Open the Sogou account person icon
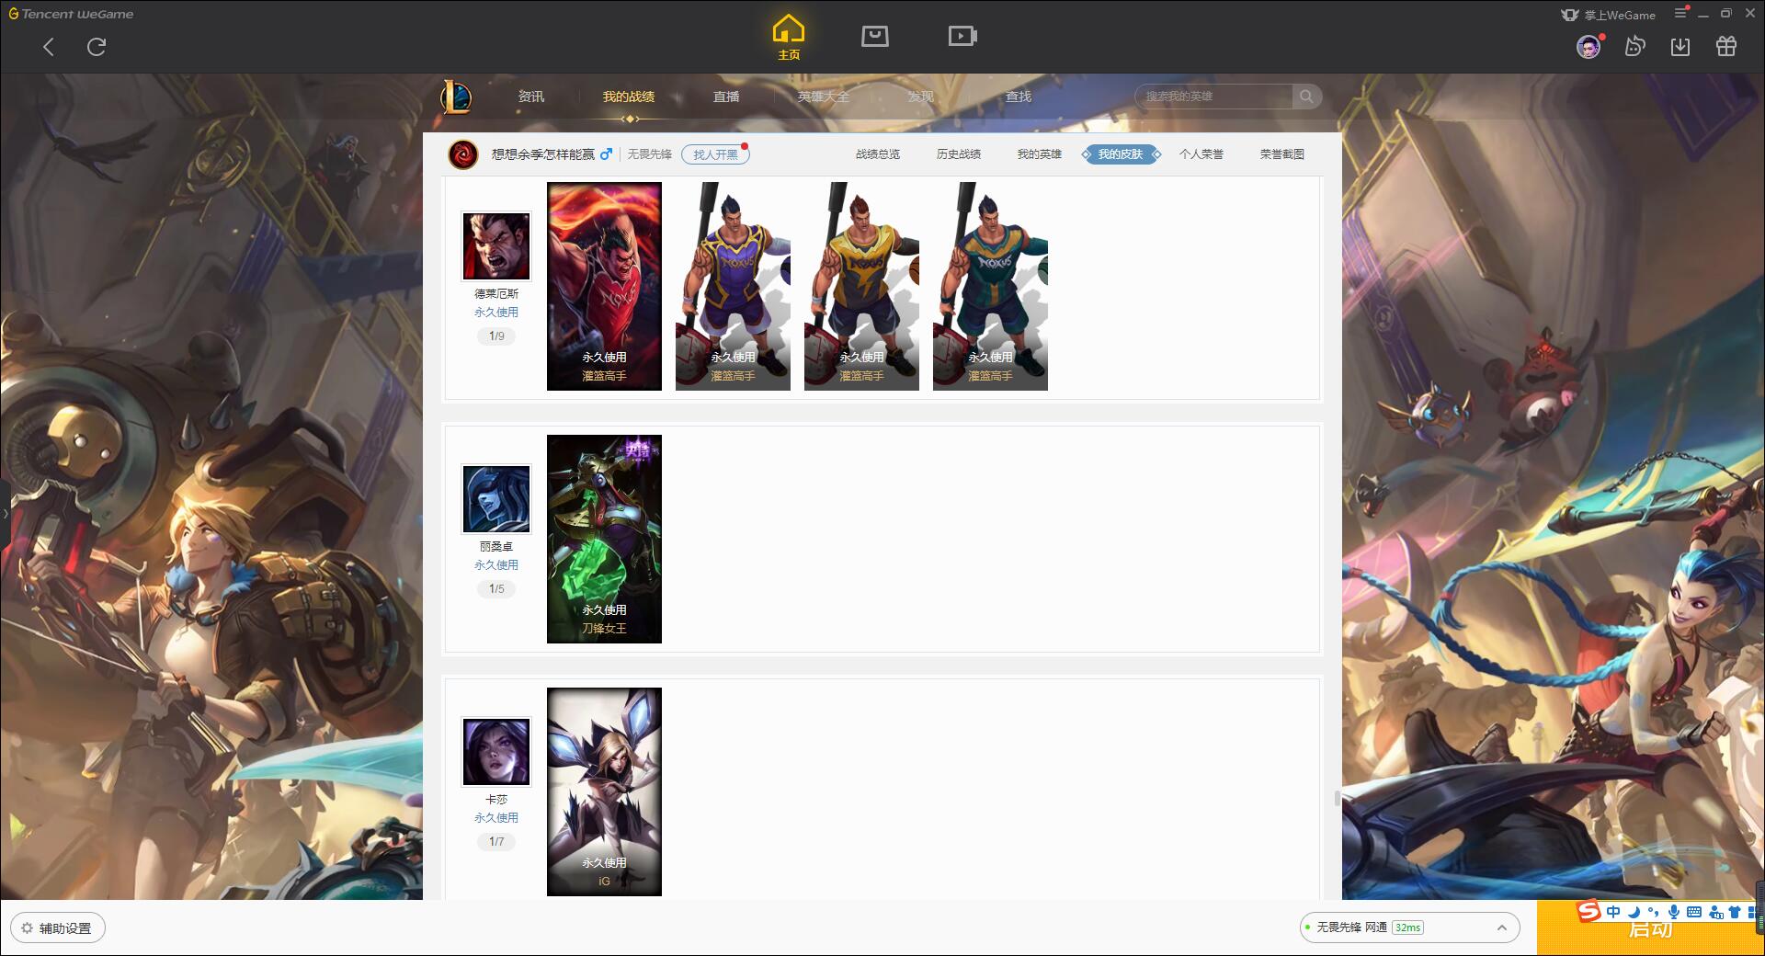The width and height of the screenshot is (1765, 956). 1715,912
